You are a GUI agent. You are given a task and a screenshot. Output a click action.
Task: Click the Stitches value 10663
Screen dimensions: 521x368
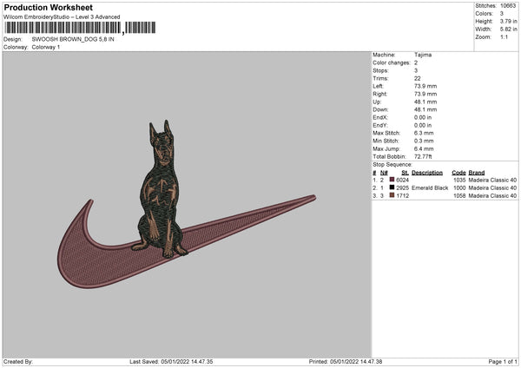point(508,6)
